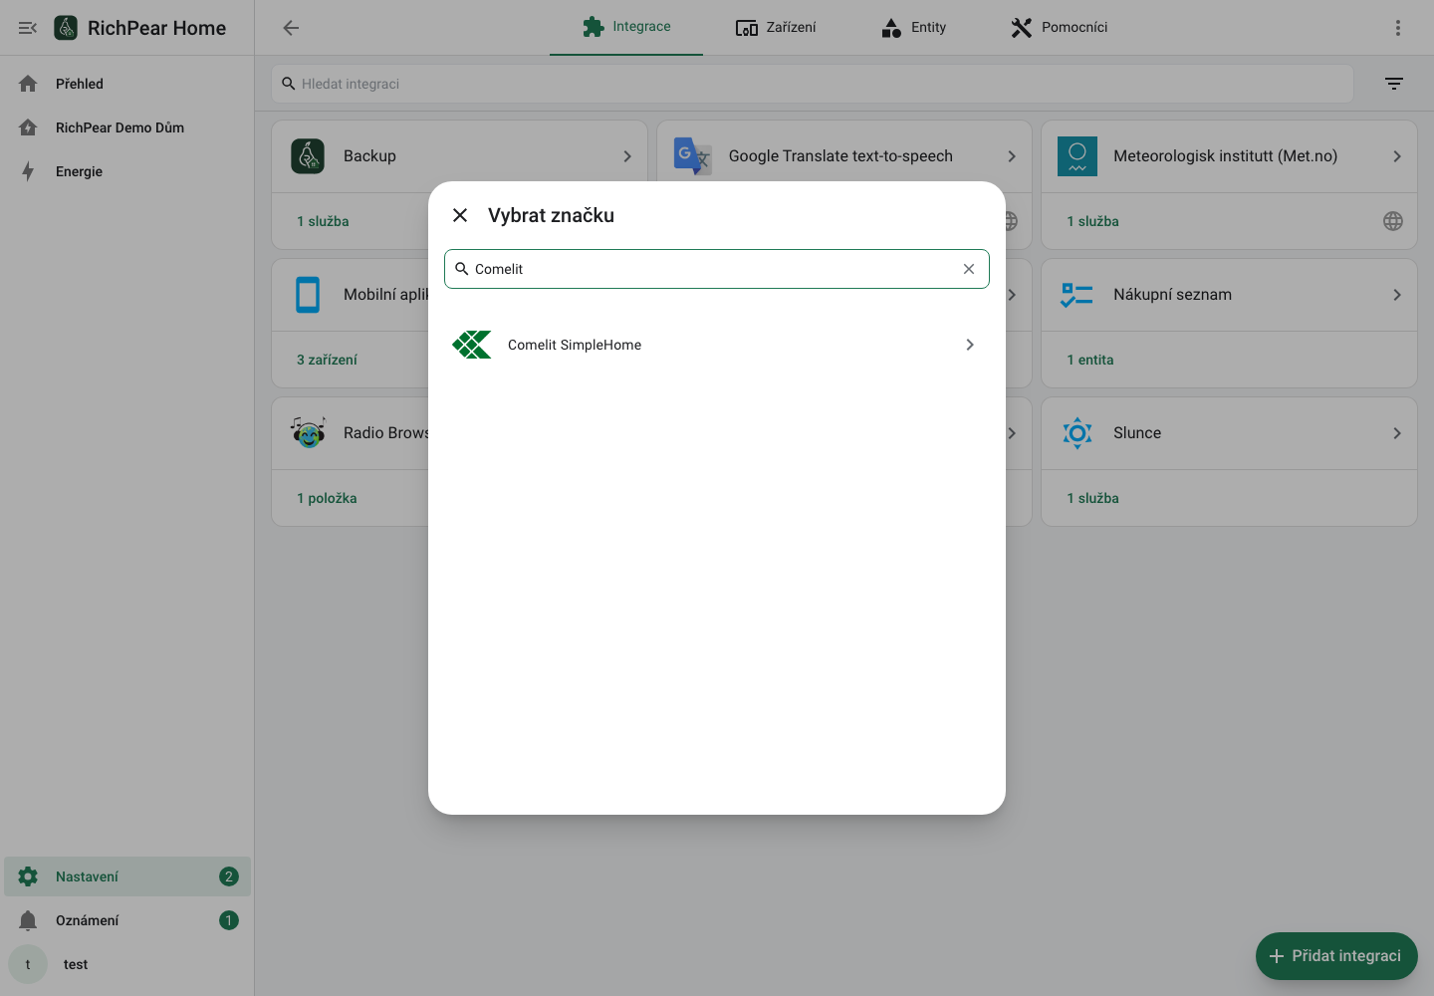Expand the Backup card chevron
Viewport: 1434px width, 996px height.
(627, 156)
